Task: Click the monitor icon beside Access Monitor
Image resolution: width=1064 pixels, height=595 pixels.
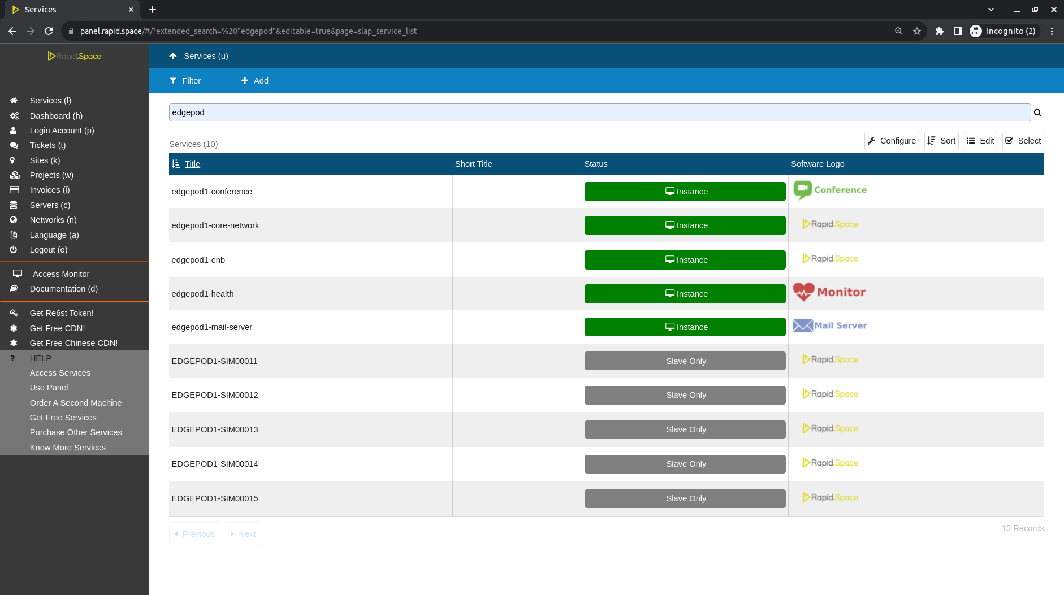Action: 18,273
